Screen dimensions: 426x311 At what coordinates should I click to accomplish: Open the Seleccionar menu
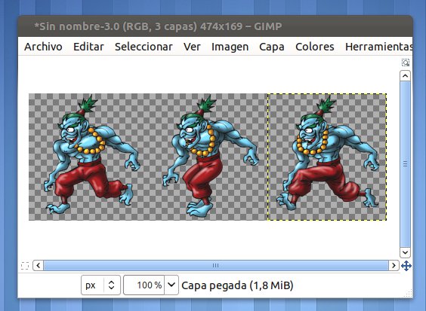click(144, 47)
